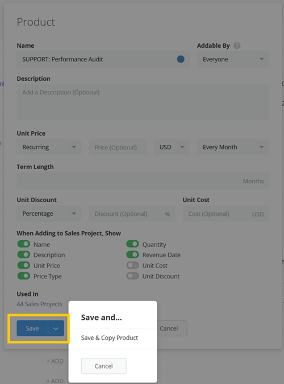Click the blue Save button
284x384 pixels.
tap(32, 328)
